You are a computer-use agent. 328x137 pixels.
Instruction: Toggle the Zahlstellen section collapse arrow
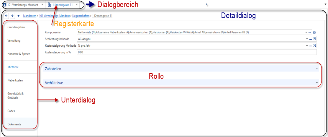317,69
